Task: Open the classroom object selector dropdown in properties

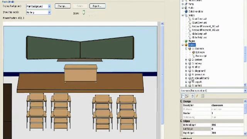Action: coord(245,91)
